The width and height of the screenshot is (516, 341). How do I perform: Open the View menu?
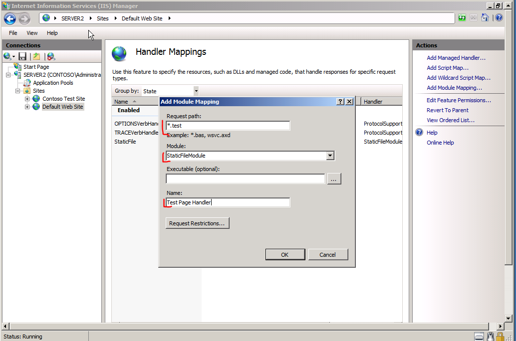point(32,33)
